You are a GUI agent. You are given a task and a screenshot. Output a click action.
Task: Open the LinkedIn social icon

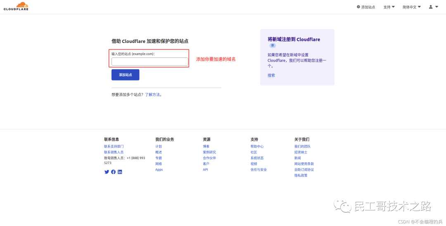point(120,172)
